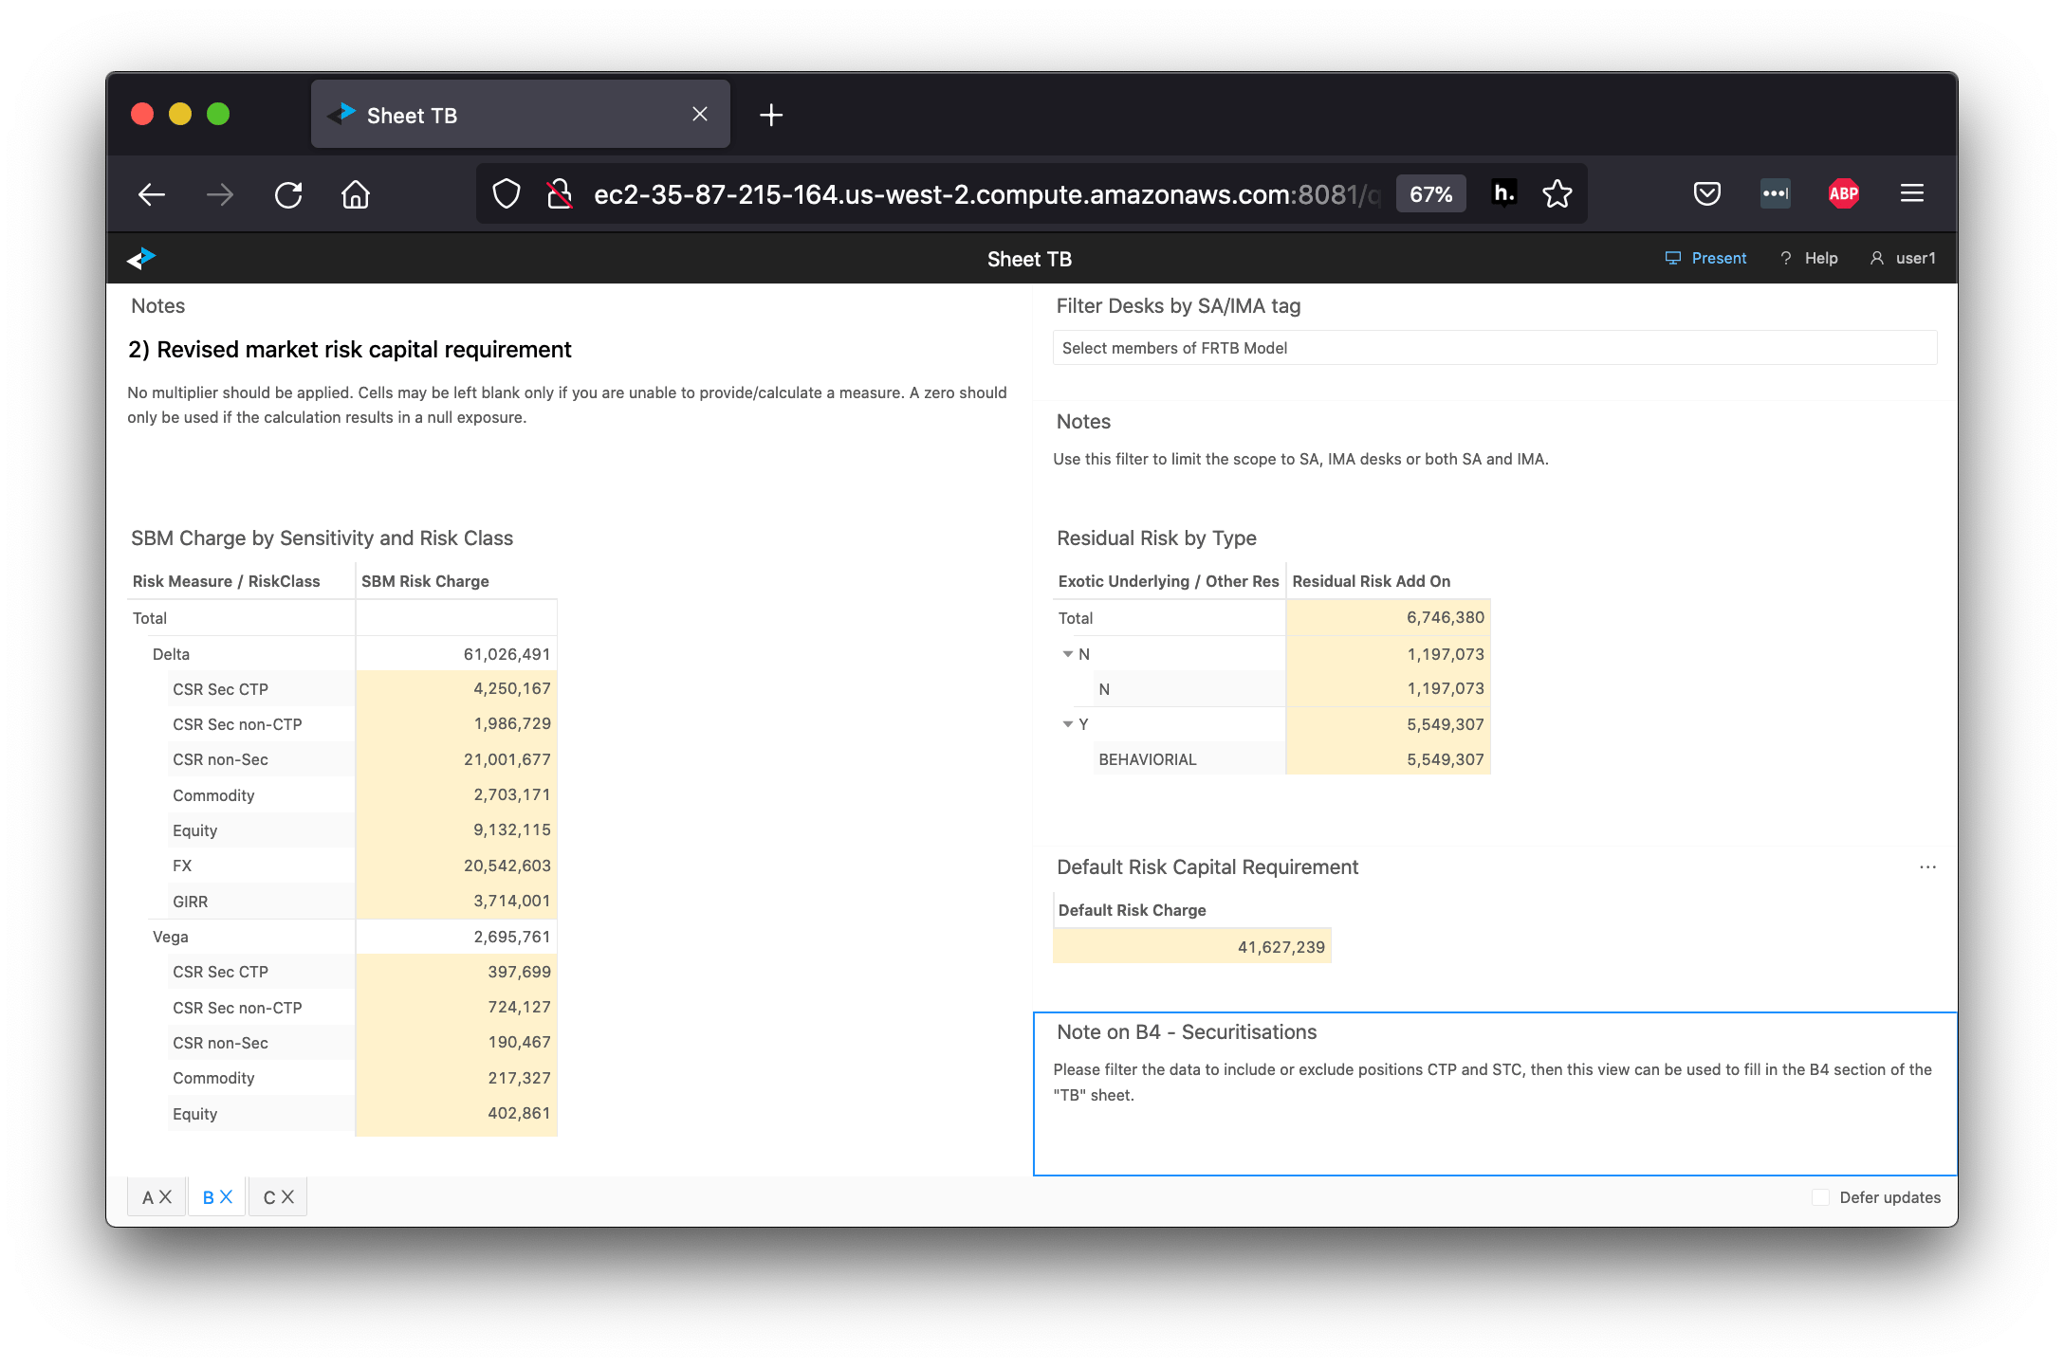Select the Vega row in SBM table

[x=342, y=937]
